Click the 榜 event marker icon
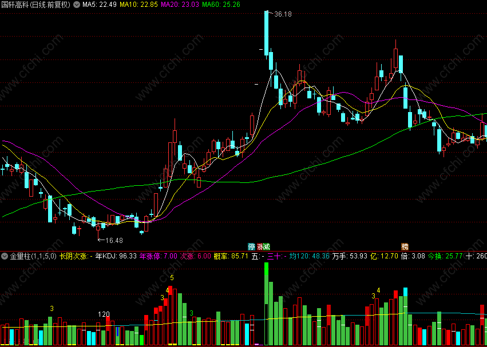Viewport: 487px width, 347px height. pos(405,247)
